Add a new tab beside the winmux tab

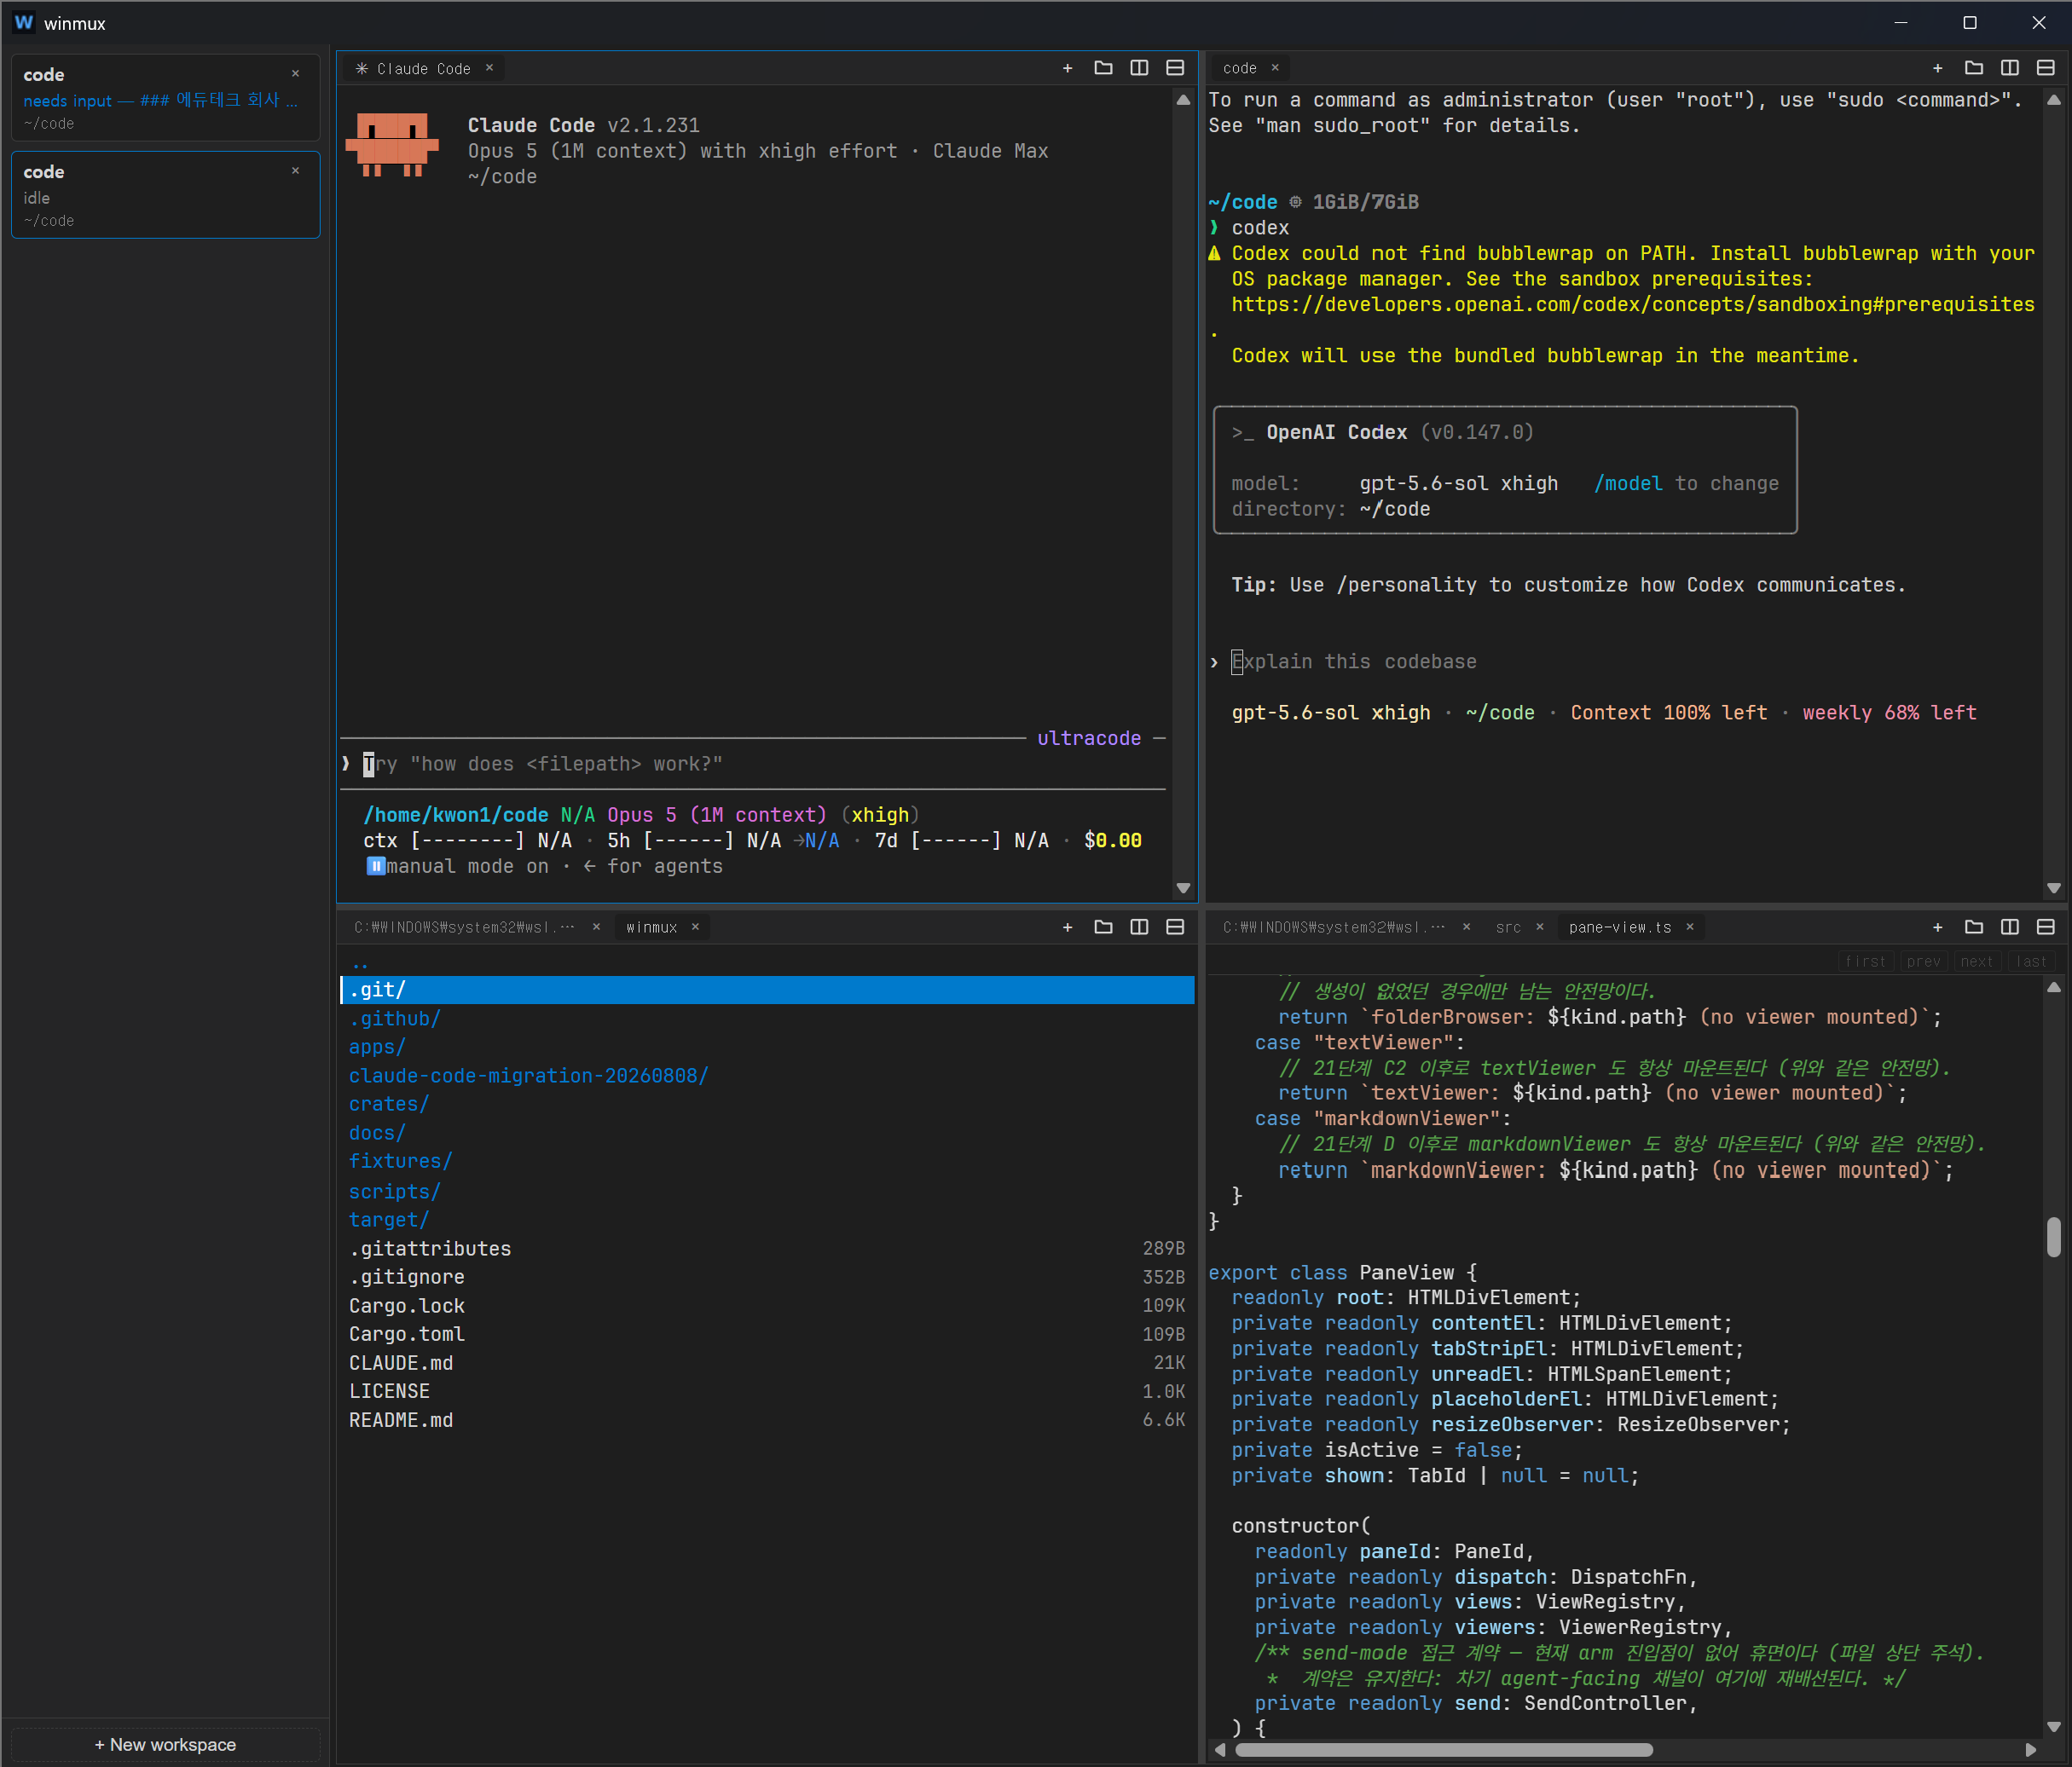pos(1067,927)
